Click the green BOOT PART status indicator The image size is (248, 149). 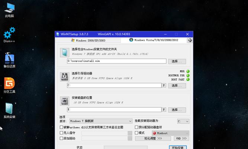(x=188, y=79)
